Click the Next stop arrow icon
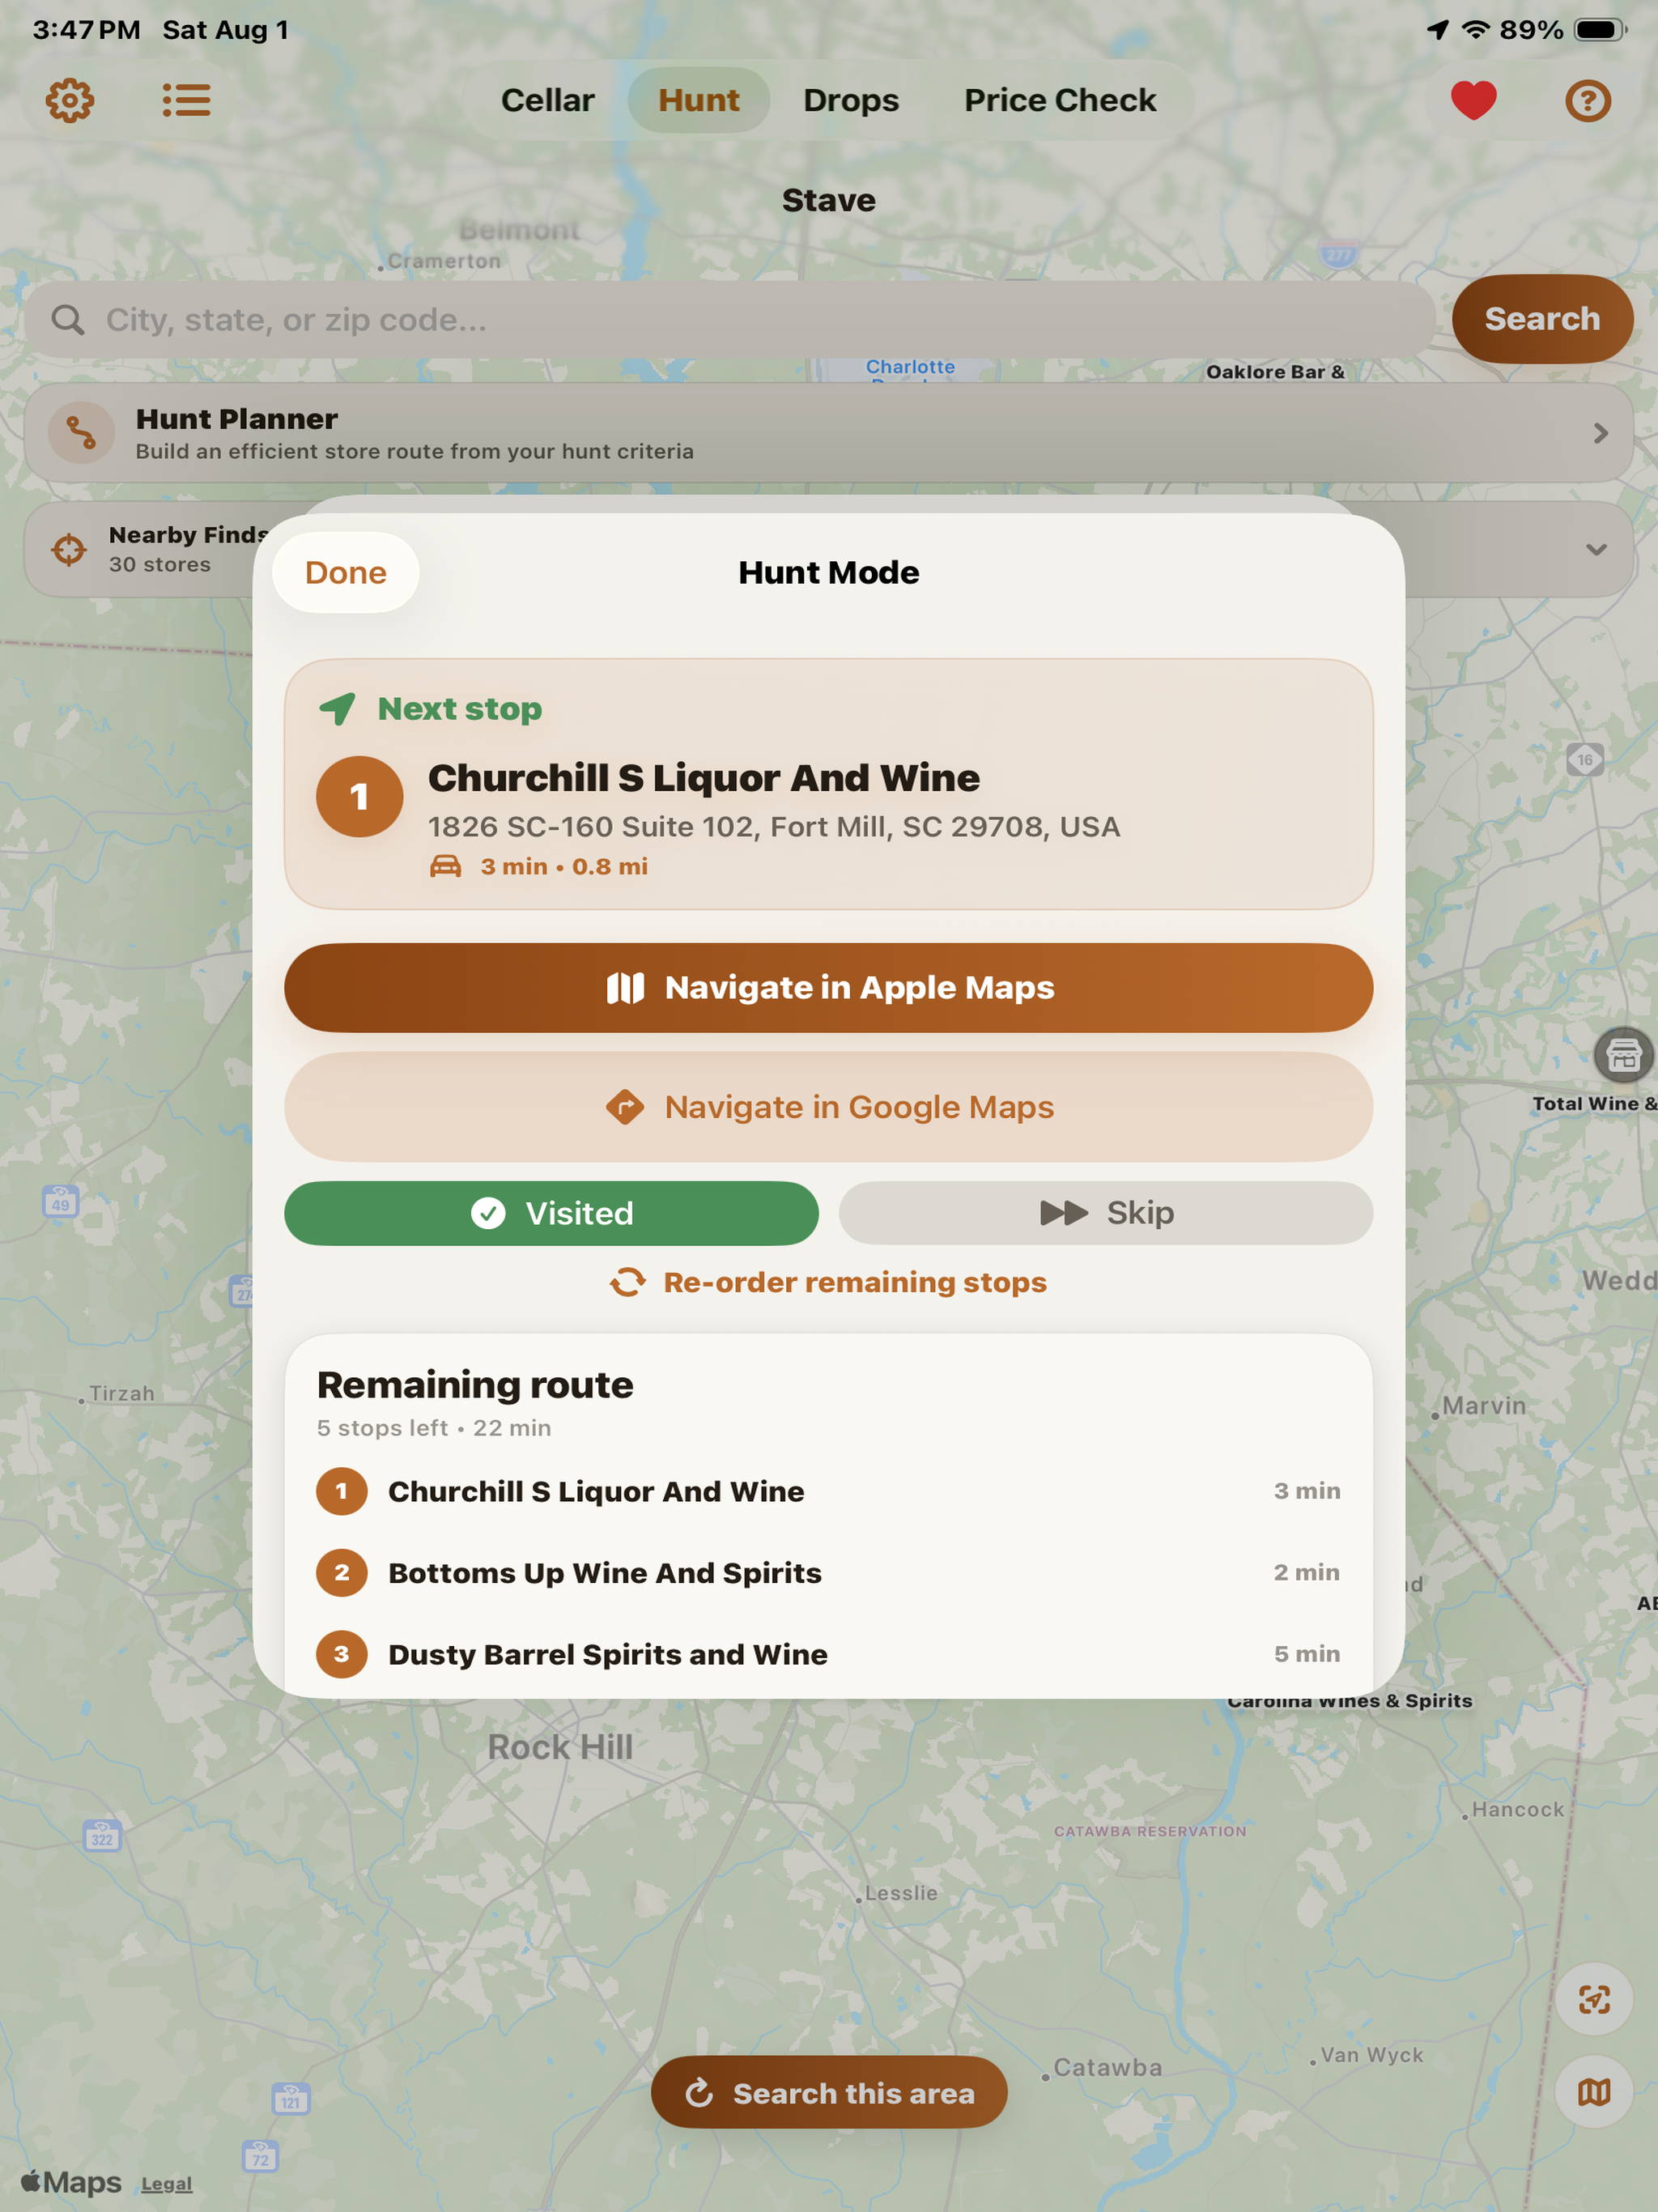 337,708
